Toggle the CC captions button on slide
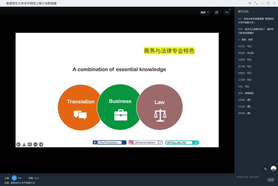This screenshot has height=186, width=278. point(30,144)
